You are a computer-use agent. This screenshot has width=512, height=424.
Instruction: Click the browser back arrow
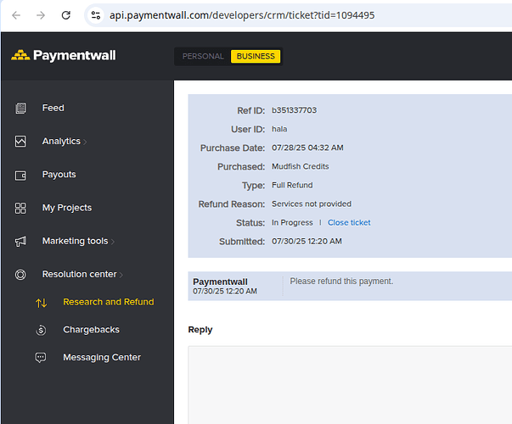click(16, 15)
